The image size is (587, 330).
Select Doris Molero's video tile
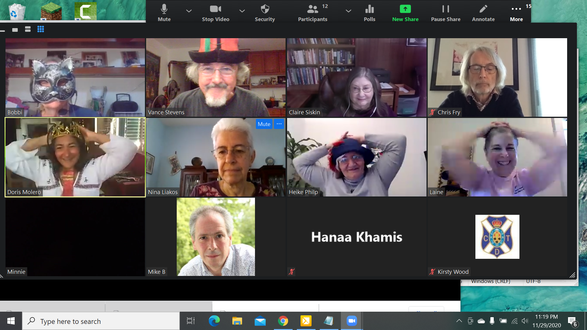pyautogui.click(x=75, y=157)
